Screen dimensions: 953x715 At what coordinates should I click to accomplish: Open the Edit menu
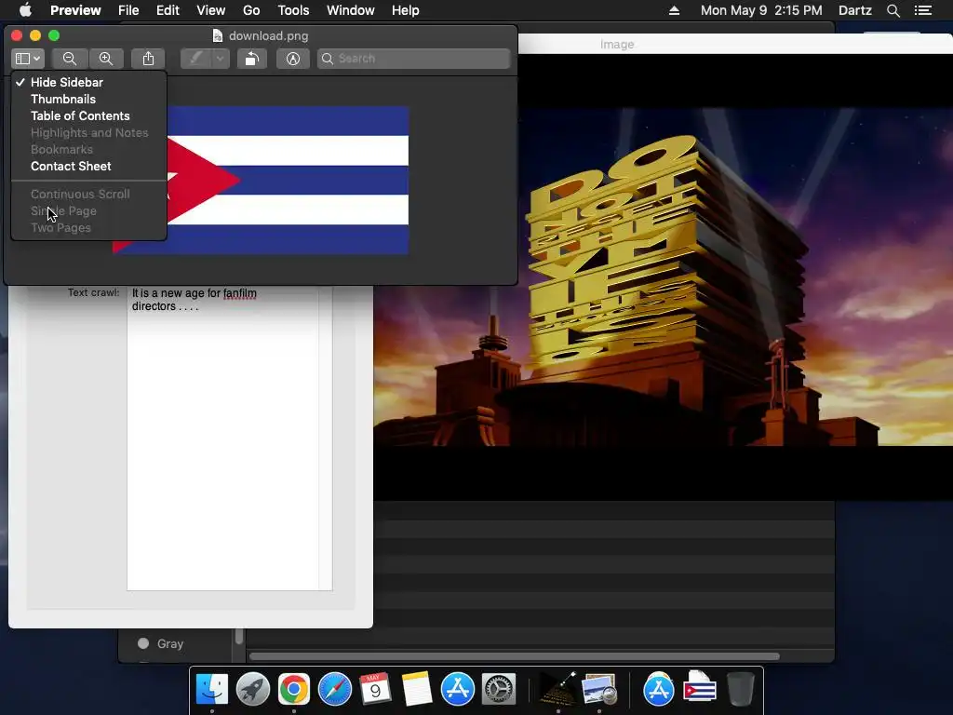pos(168,10)
